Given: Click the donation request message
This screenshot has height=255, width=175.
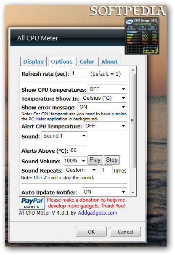Looking at the screenshot, I should click(86, 203).
